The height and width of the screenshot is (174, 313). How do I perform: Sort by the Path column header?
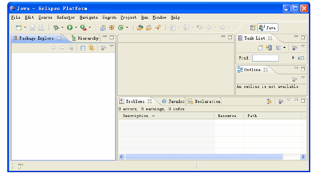pos(273,116)
